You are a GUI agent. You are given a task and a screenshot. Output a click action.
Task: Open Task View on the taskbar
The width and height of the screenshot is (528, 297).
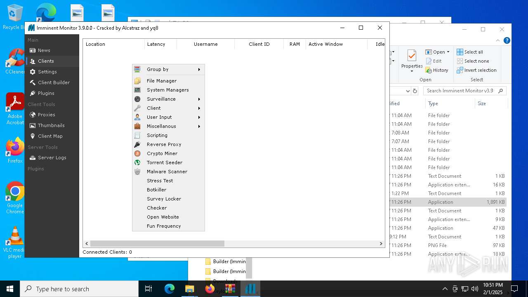tap(148, 289)
